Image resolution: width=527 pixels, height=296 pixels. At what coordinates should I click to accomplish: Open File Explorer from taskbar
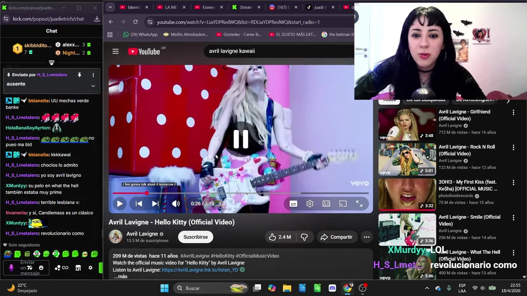tap(287, 288)
